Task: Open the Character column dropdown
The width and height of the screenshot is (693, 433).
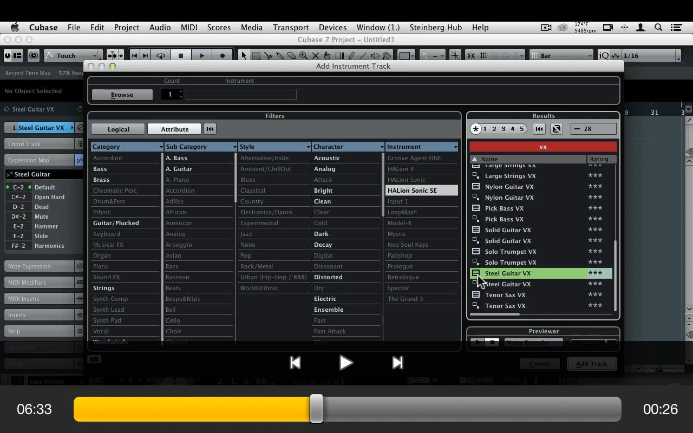Action: [x=382, y=147]
